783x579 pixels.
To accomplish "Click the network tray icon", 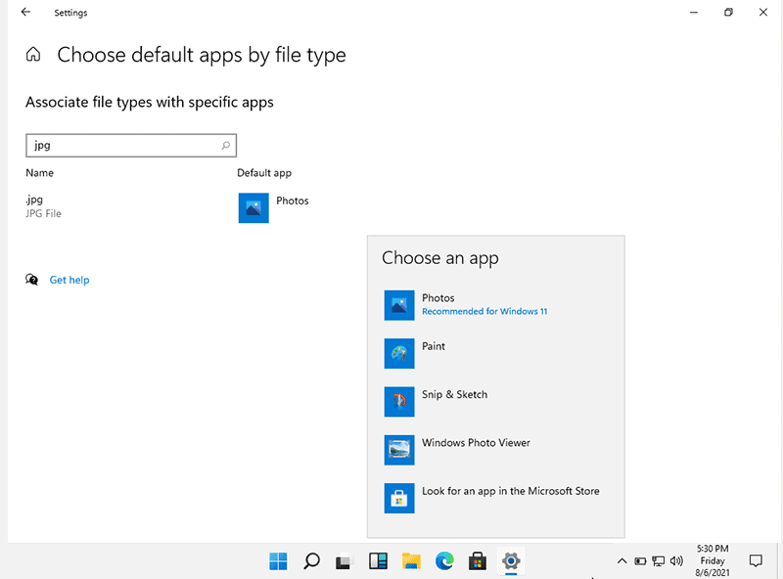I will tap(658, 561).
